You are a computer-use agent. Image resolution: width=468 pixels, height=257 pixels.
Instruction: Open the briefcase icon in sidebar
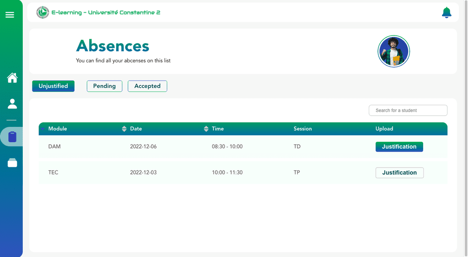(x=12, y=162)
